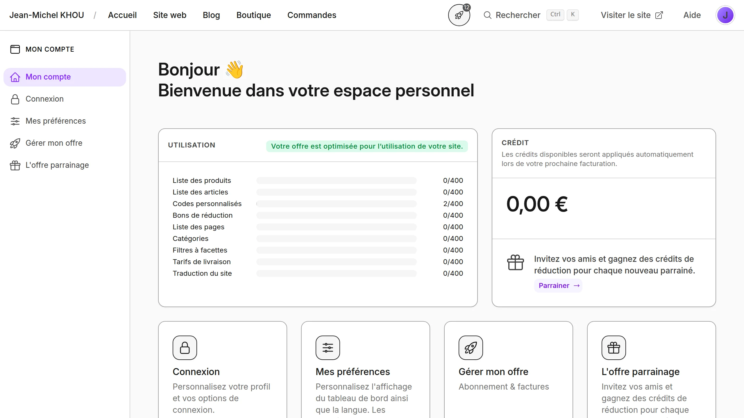Open the user avatar J menu
This screenshot has height=418, width=744.
725,15
